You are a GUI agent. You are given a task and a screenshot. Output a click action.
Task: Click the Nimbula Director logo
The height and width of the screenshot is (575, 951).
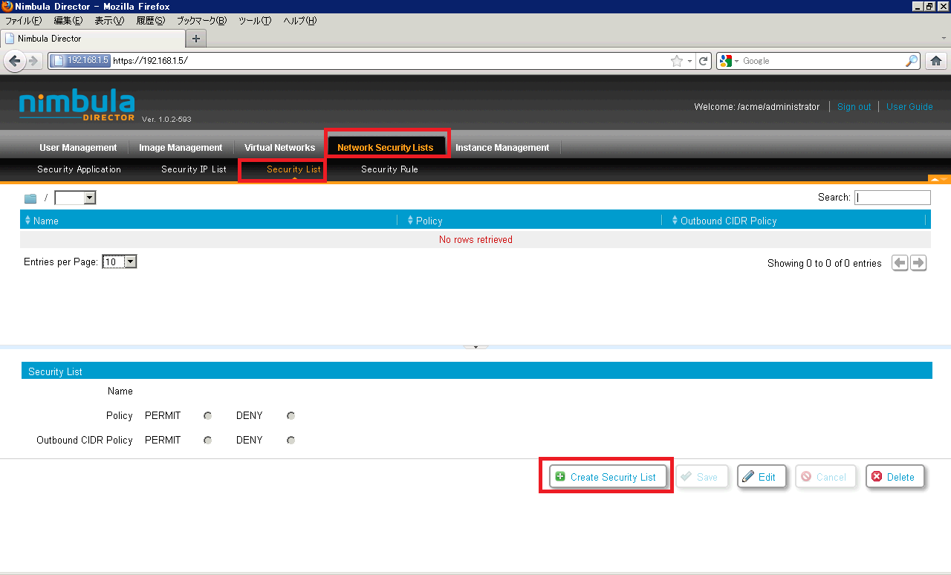(x=77, y=106)
